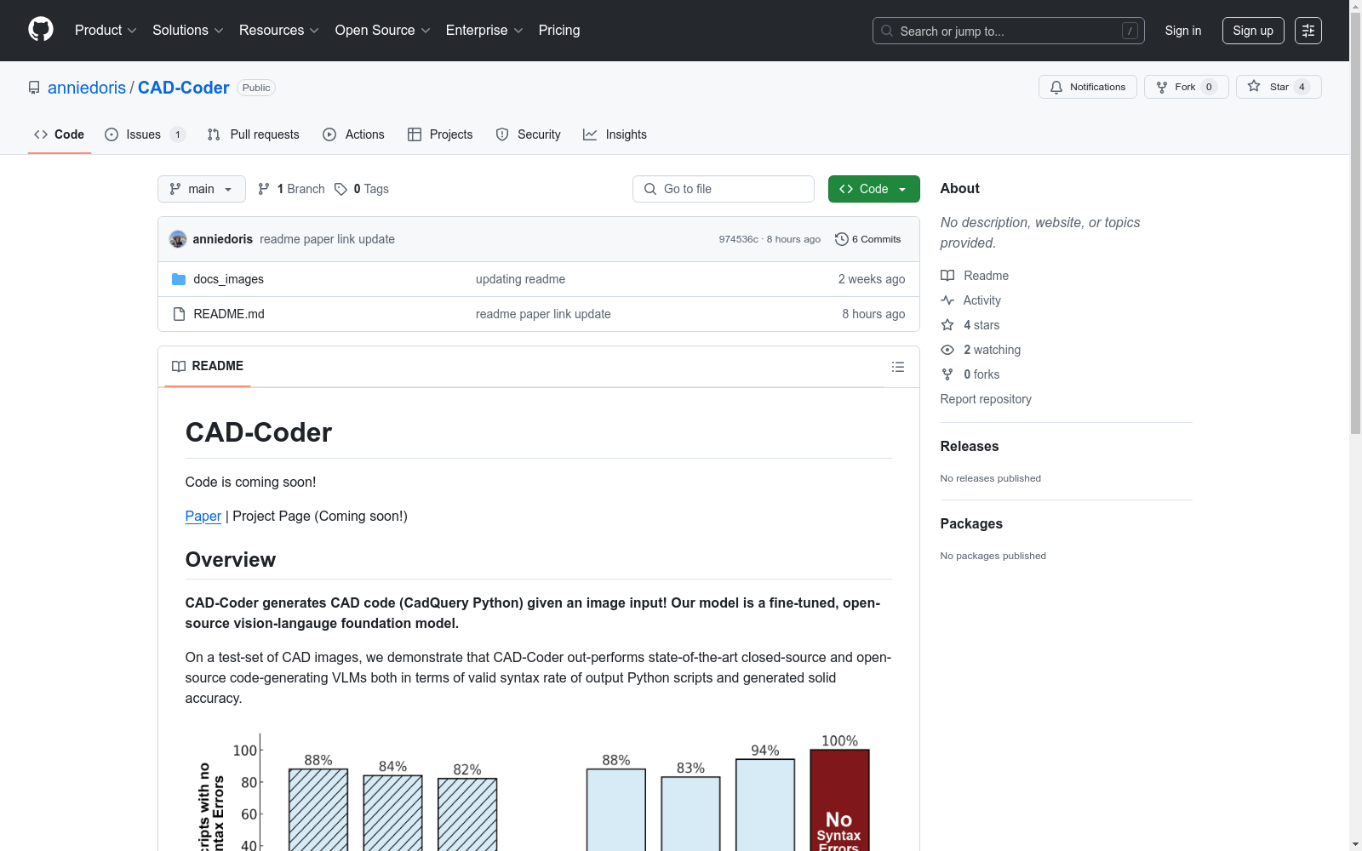Screen dimensions: 1362x851
Task: Click the book icon next to Readme
Action: [947, 276]
